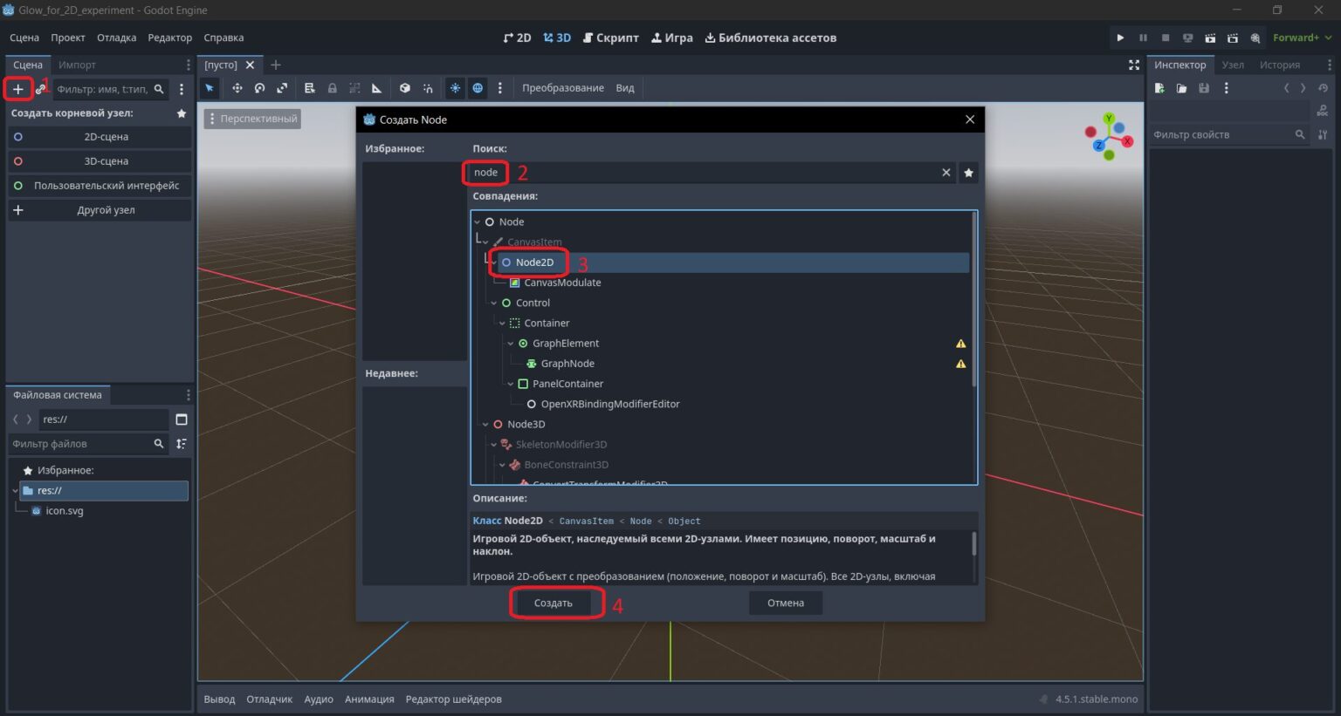The image size is (1341, 716).
Task: Open the Отладка menu
Action: click(116, 38)
